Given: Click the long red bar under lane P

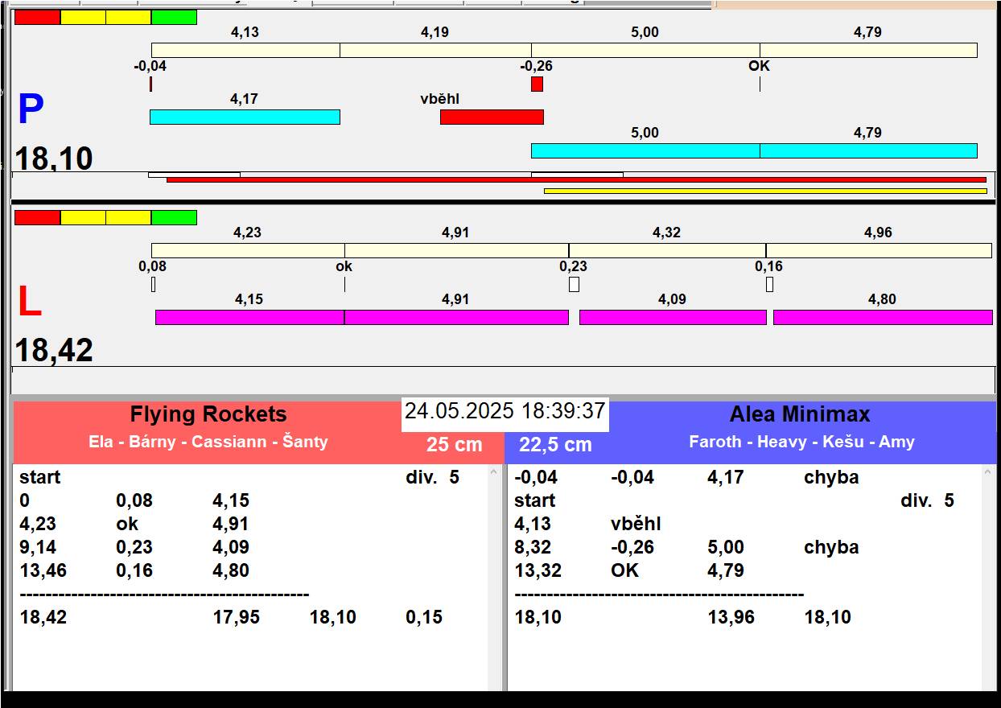Looking at the screenshot, I should coord(576,179).
